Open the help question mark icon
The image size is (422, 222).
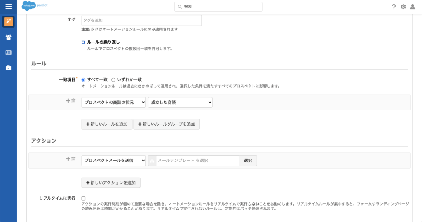click(394, 7)
